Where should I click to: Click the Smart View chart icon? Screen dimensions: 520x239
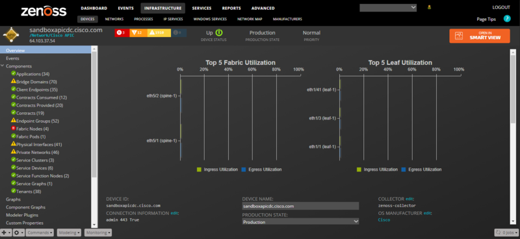[460, 36]
